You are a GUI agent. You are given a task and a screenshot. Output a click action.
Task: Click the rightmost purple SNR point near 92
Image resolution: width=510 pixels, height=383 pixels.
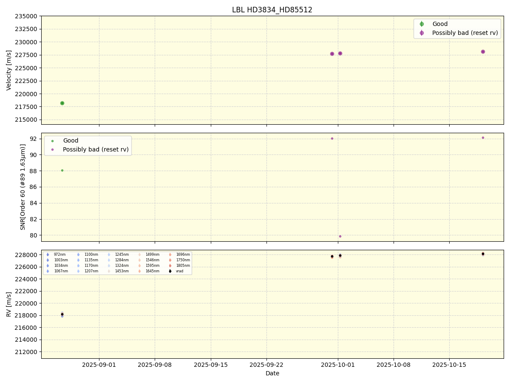click(483, 137)
